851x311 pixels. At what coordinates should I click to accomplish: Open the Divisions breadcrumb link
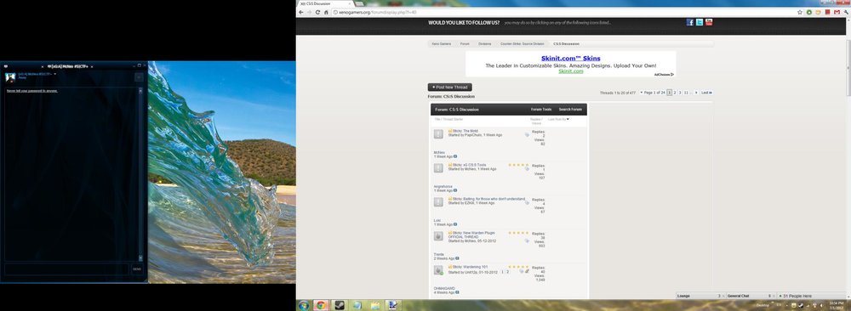point(485,44)
